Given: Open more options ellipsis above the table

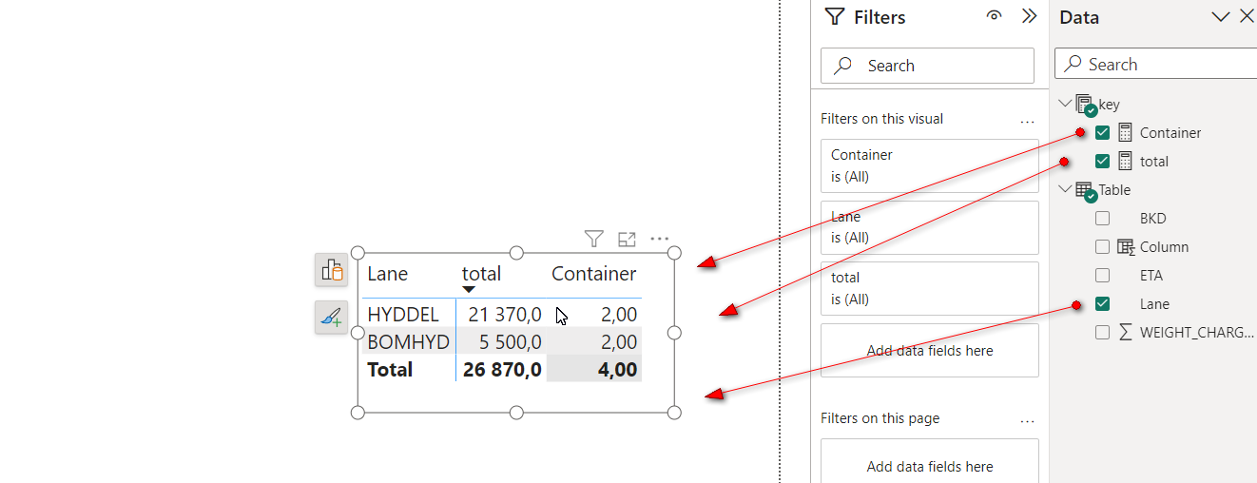Looking at the screenshot, I should click(x=660, y=239).
